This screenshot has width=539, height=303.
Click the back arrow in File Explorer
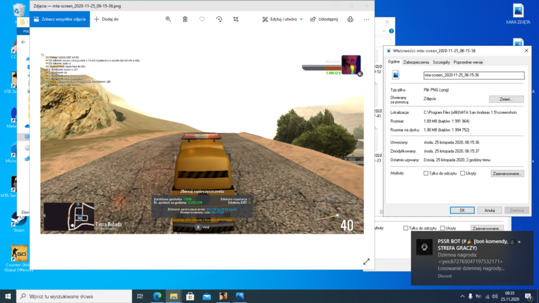(x=23, y=42)
